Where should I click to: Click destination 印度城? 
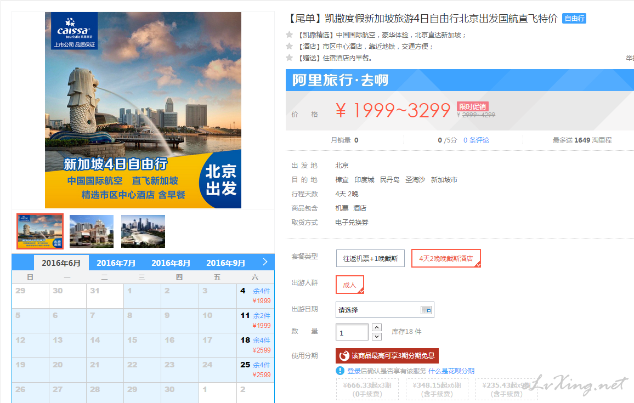[364, 180]
